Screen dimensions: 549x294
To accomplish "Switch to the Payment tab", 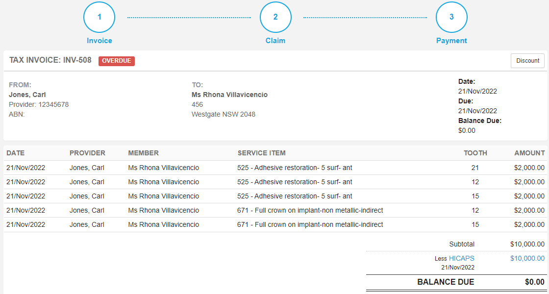I will pyautogui.click(x=451, y=41).
